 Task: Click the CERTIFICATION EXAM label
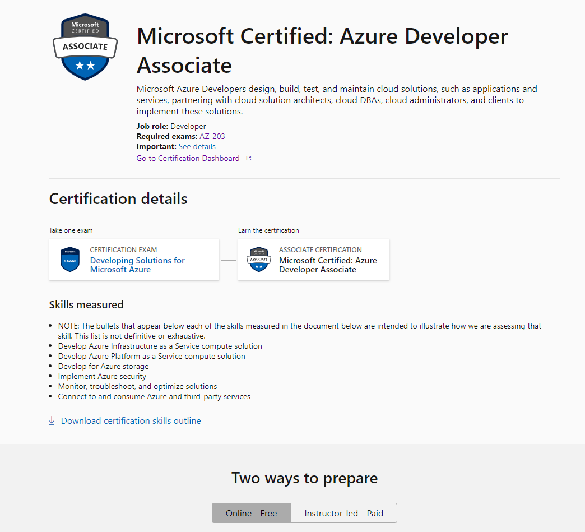[x=123, y=250]
